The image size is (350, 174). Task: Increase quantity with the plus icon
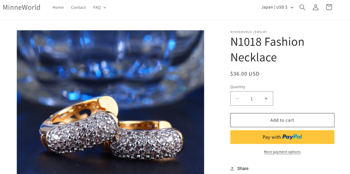click(x=266, y=98)
